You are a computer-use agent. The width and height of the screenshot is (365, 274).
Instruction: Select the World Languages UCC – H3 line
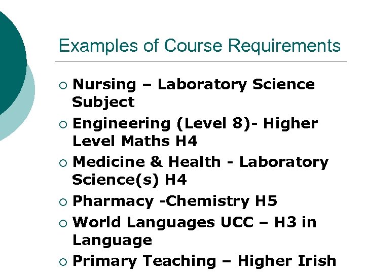195,222
